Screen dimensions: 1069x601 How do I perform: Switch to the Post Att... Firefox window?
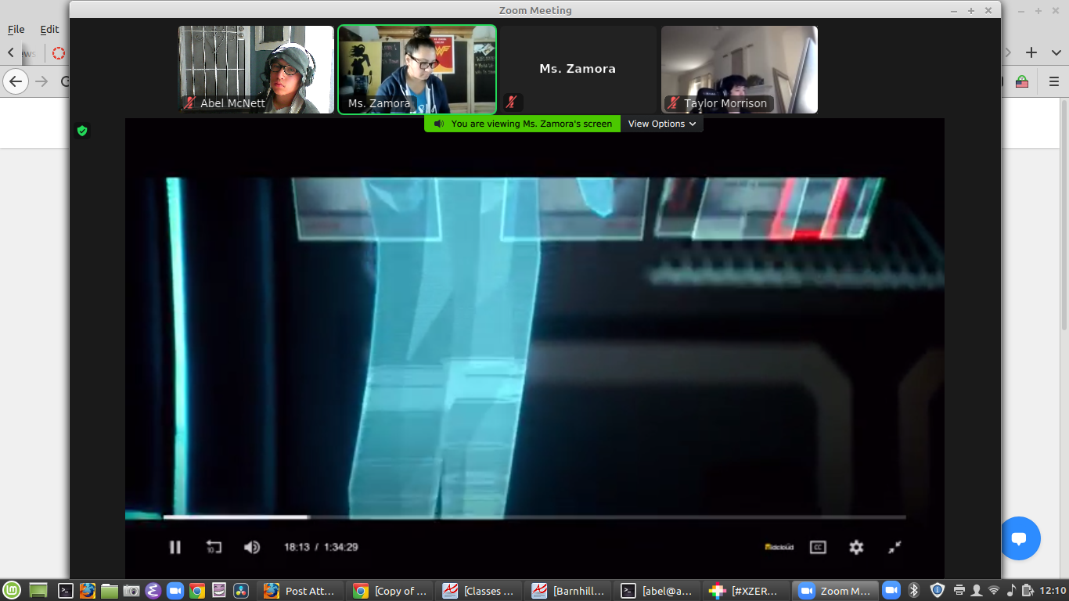[301, 591]
